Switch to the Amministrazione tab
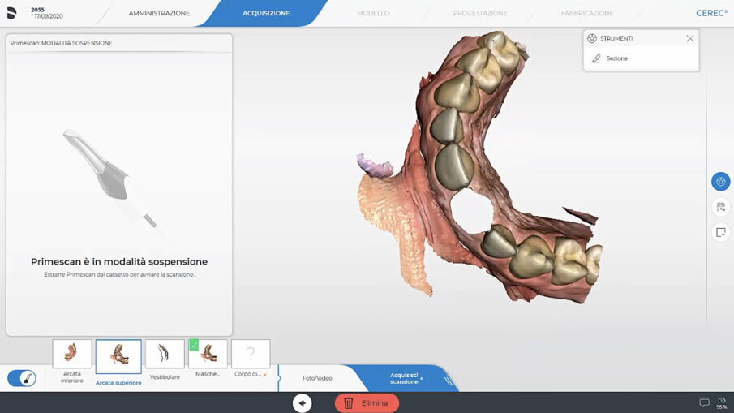This screenshot has height=413, width=734. tap(159, 13)
